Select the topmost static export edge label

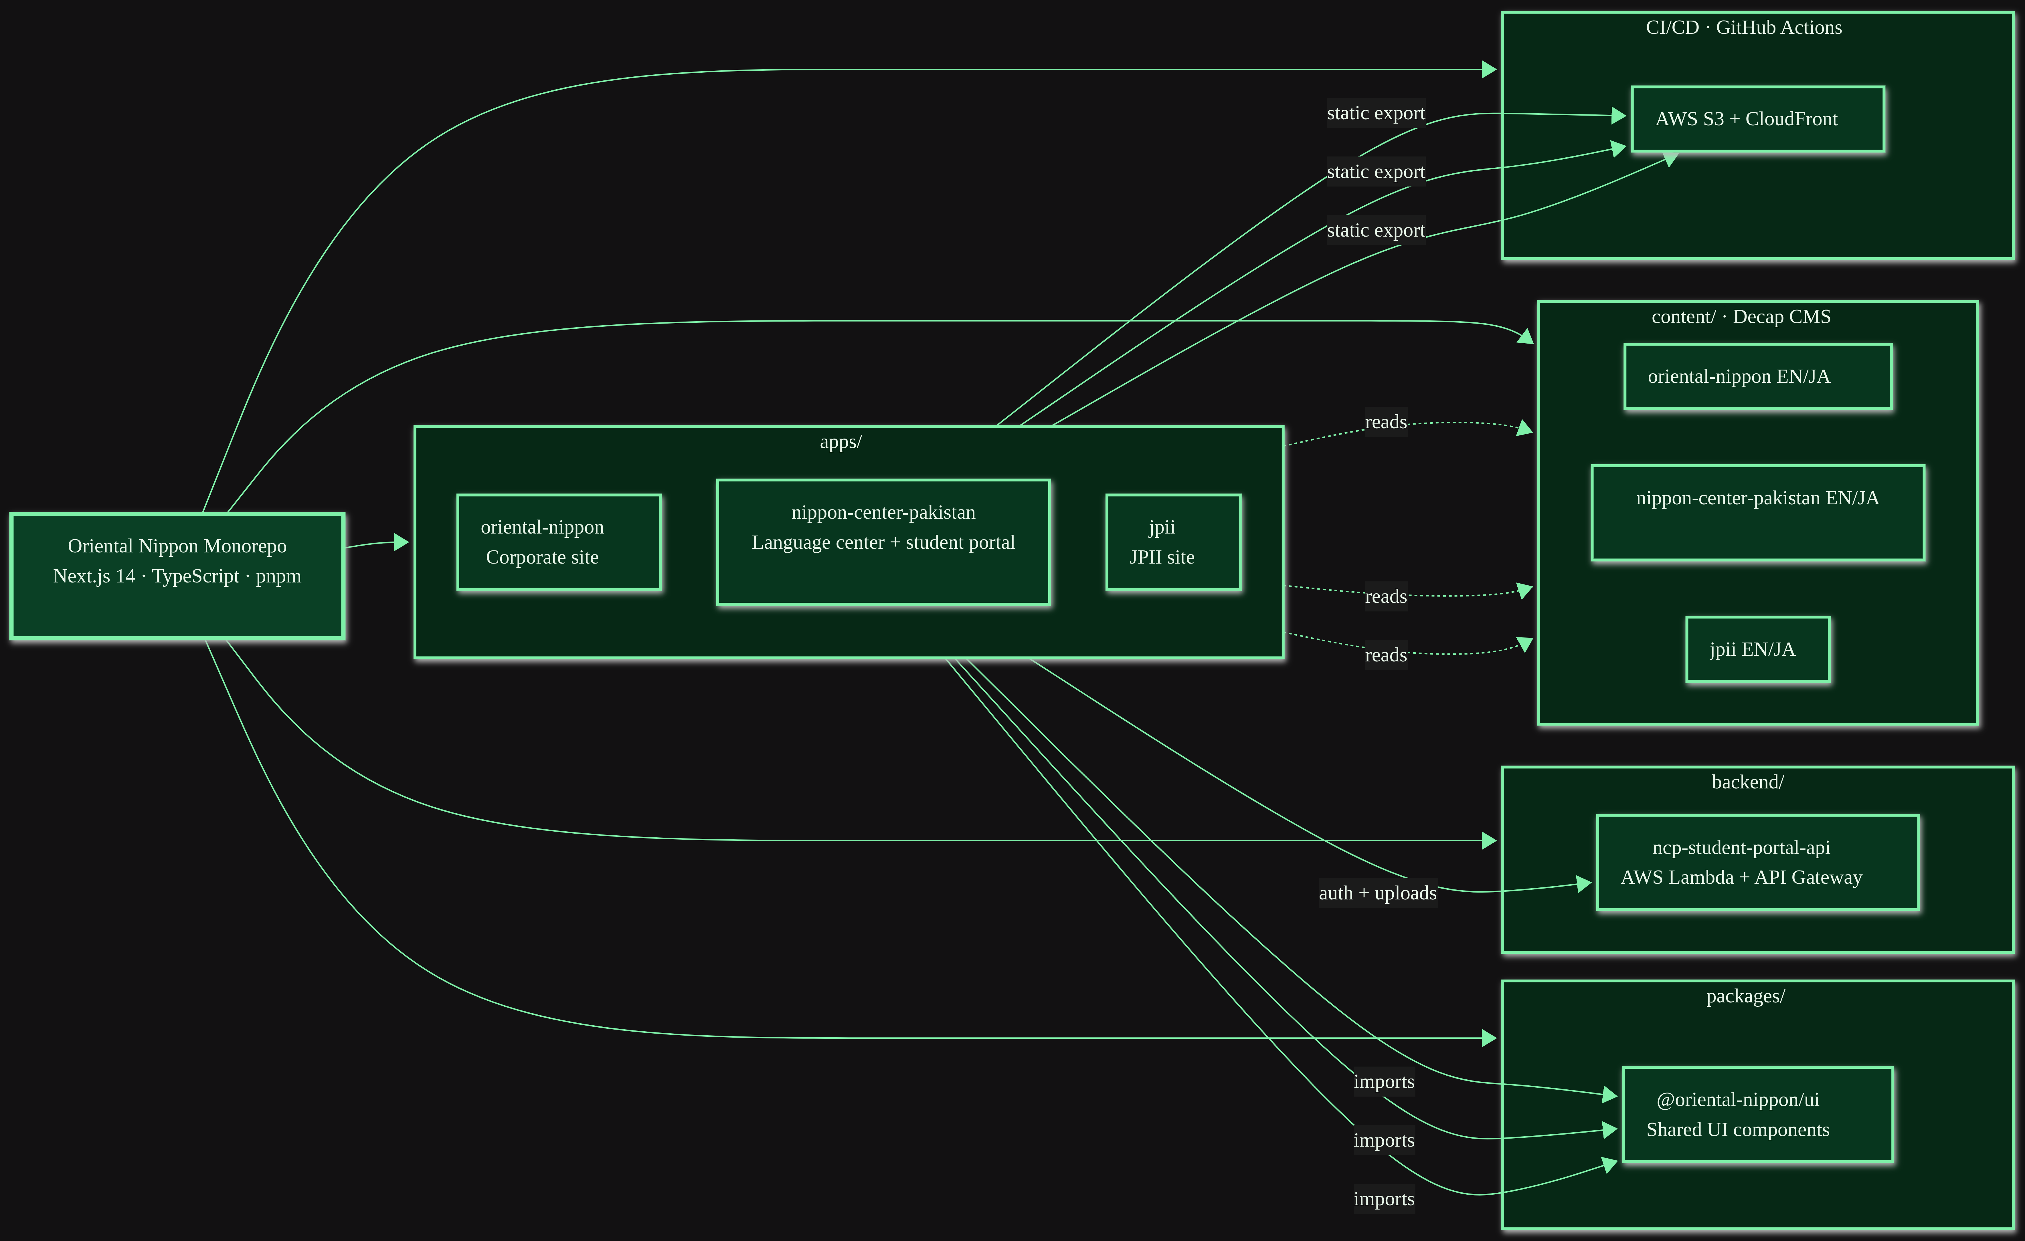[x=1376, y=113]
